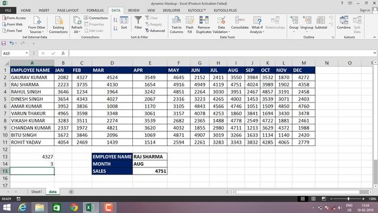378x213 pixels.
Task: Click Connections in the ribbon
Action: 96,18
